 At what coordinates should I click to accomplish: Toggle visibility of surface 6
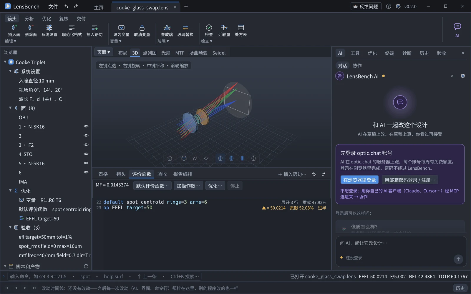pyautogui.click(x=86, y=172)
